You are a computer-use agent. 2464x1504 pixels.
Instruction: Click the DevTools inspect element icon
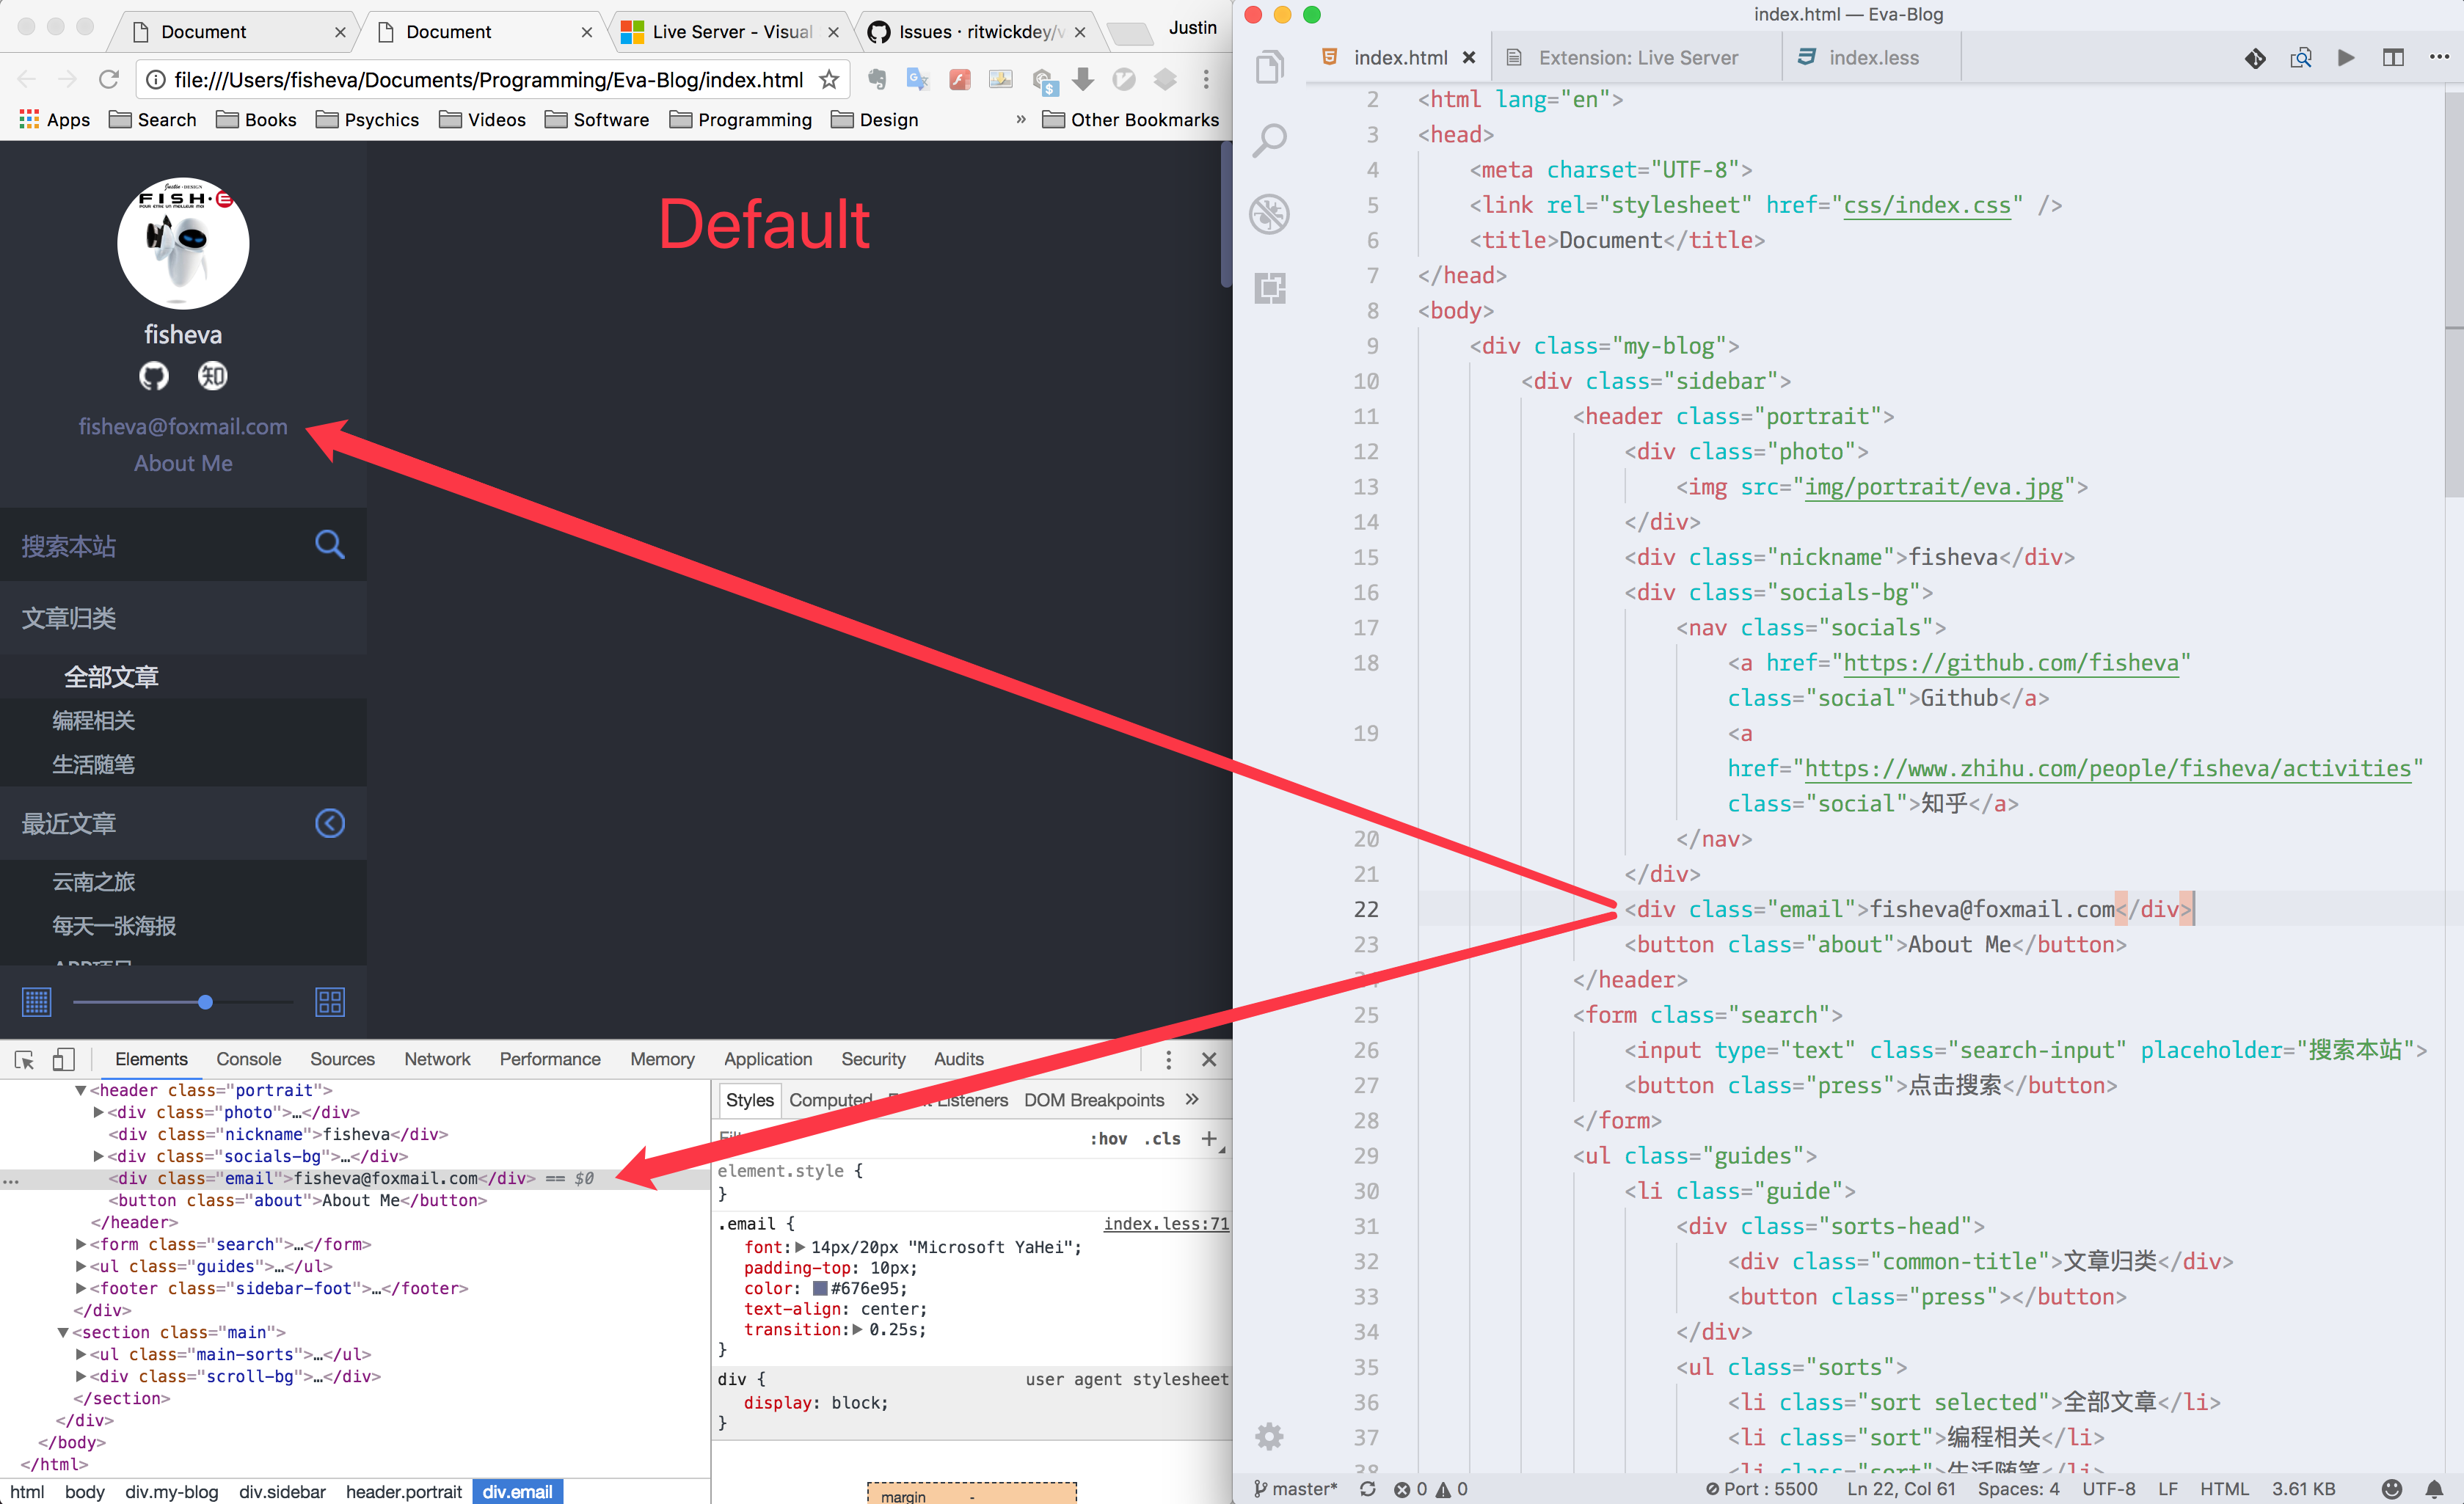25,1059
